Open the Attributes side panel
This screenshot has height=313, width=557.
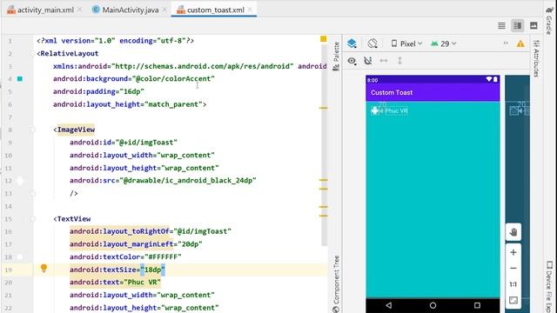(x=536, y=58)
